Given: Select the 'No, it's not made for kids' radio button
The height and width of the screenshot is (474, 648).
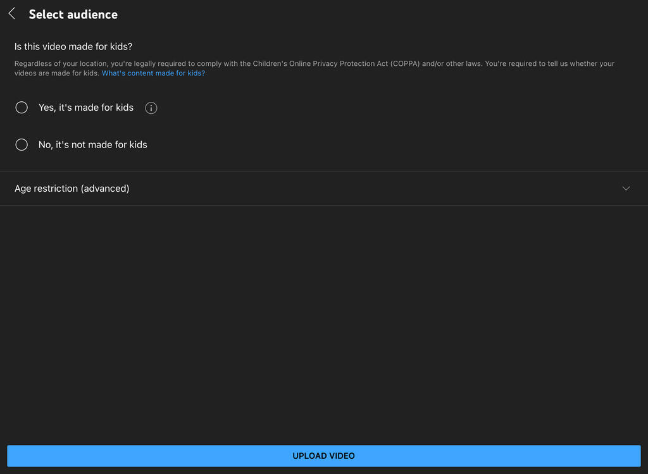Looking at the screenshot, I should click(x=22, y=145).
